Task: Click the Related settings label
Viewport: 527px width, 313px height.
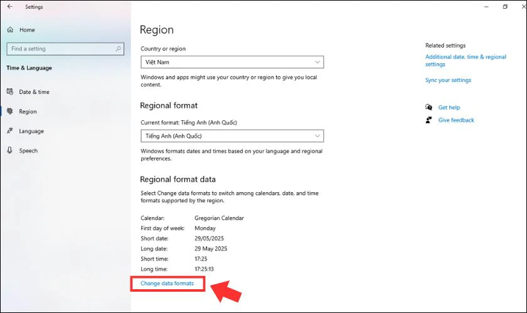Action: [x=445, y=45]
